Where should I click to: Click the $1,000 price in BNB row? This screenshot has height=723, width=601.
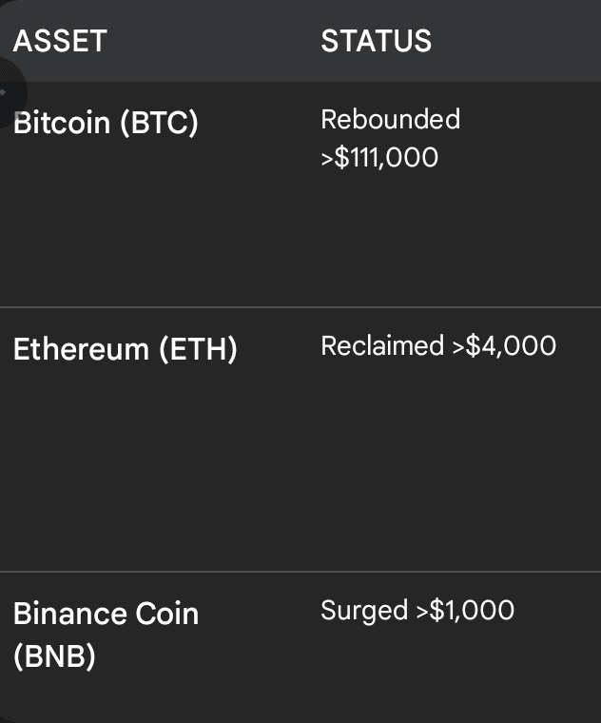tap(472, 610)
